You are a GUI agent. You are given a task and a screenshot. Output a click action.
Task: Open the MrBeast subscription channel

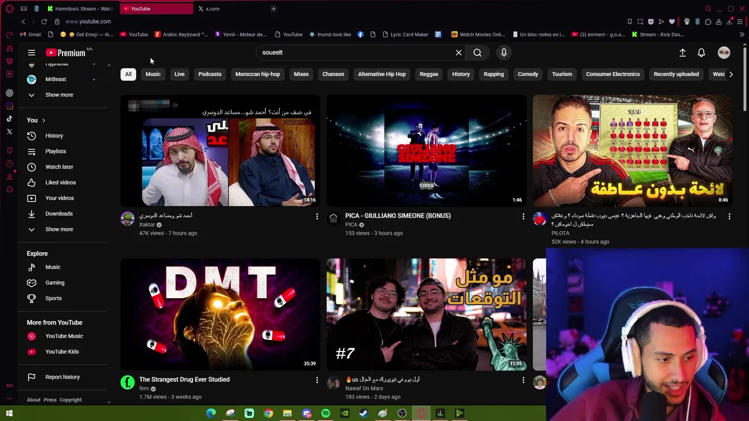point(56,79)
